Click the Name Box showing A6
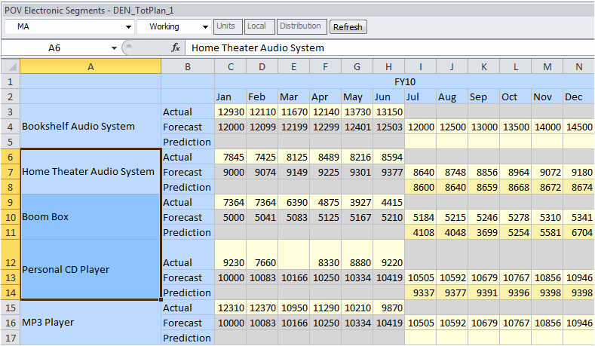 54,47
